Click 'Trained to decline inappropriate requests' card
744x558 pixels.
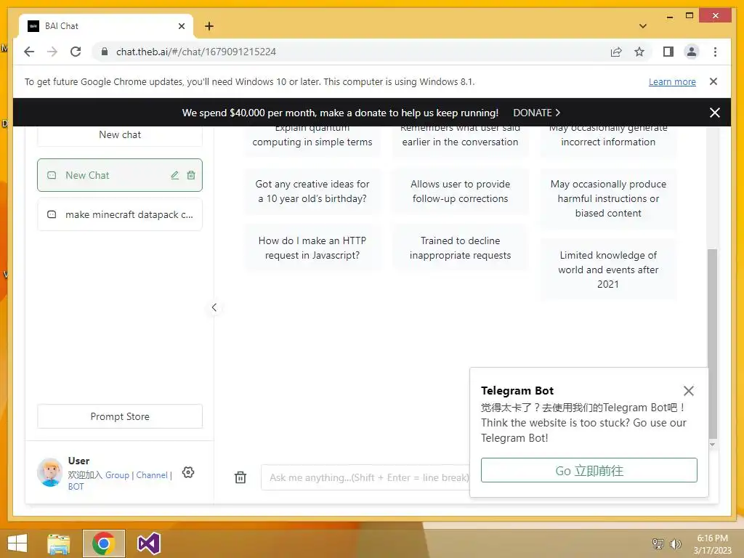pos(460,248)
